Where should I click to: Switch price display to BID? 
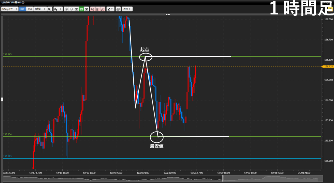pyautogui.click(x=23, y=9)
